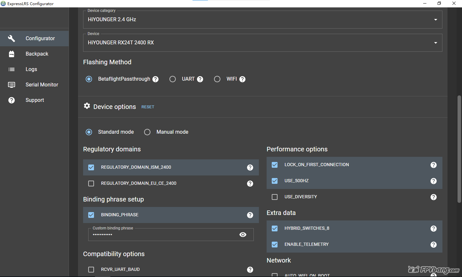Open the Logs list icon

pyautogui.click(x=12, y=69)
